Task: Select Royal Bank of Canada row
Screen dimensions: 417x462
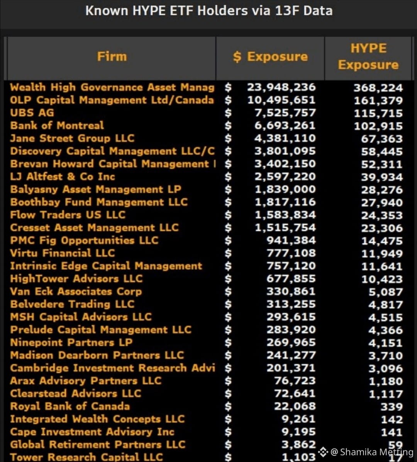Action: [208, 406]
